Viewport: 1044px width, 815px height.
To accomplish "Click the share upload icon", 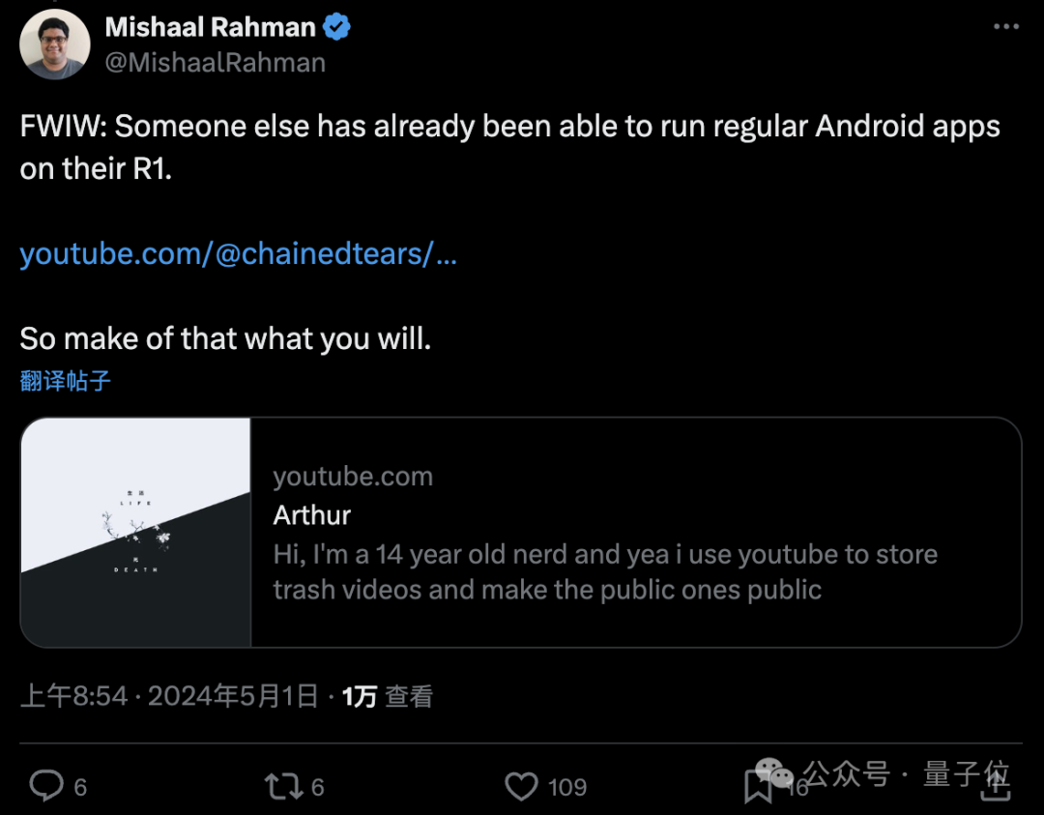I will click(x=995, y=784).
